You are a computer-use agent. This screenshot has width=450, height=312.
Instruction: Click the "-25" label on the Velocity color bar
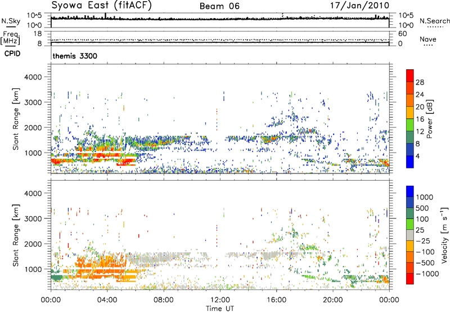423,240
